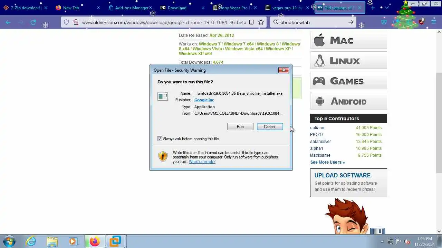Viewport: 442px width, 248px height.
Task: Open the Mac software category
Action: coord(348,40)
